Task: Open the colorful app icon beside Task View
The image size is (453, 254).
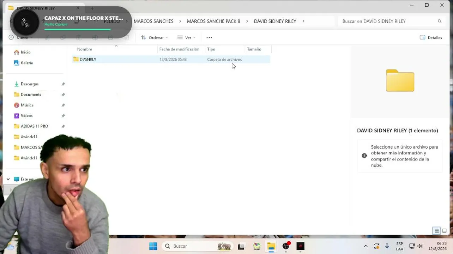Action: pos(256,246)
